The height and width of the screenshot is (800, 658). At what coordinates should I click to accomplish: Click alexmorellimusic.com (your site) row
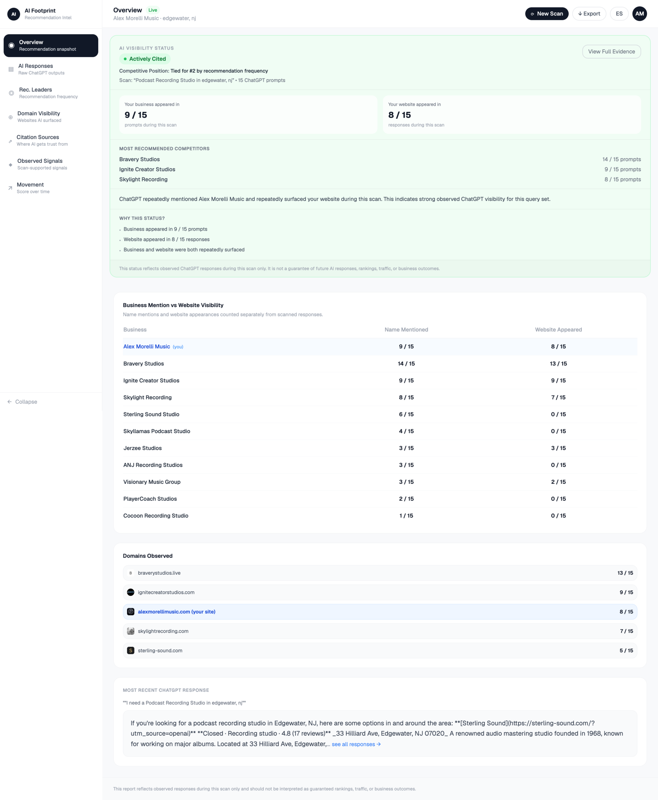(x=380, y=611)
